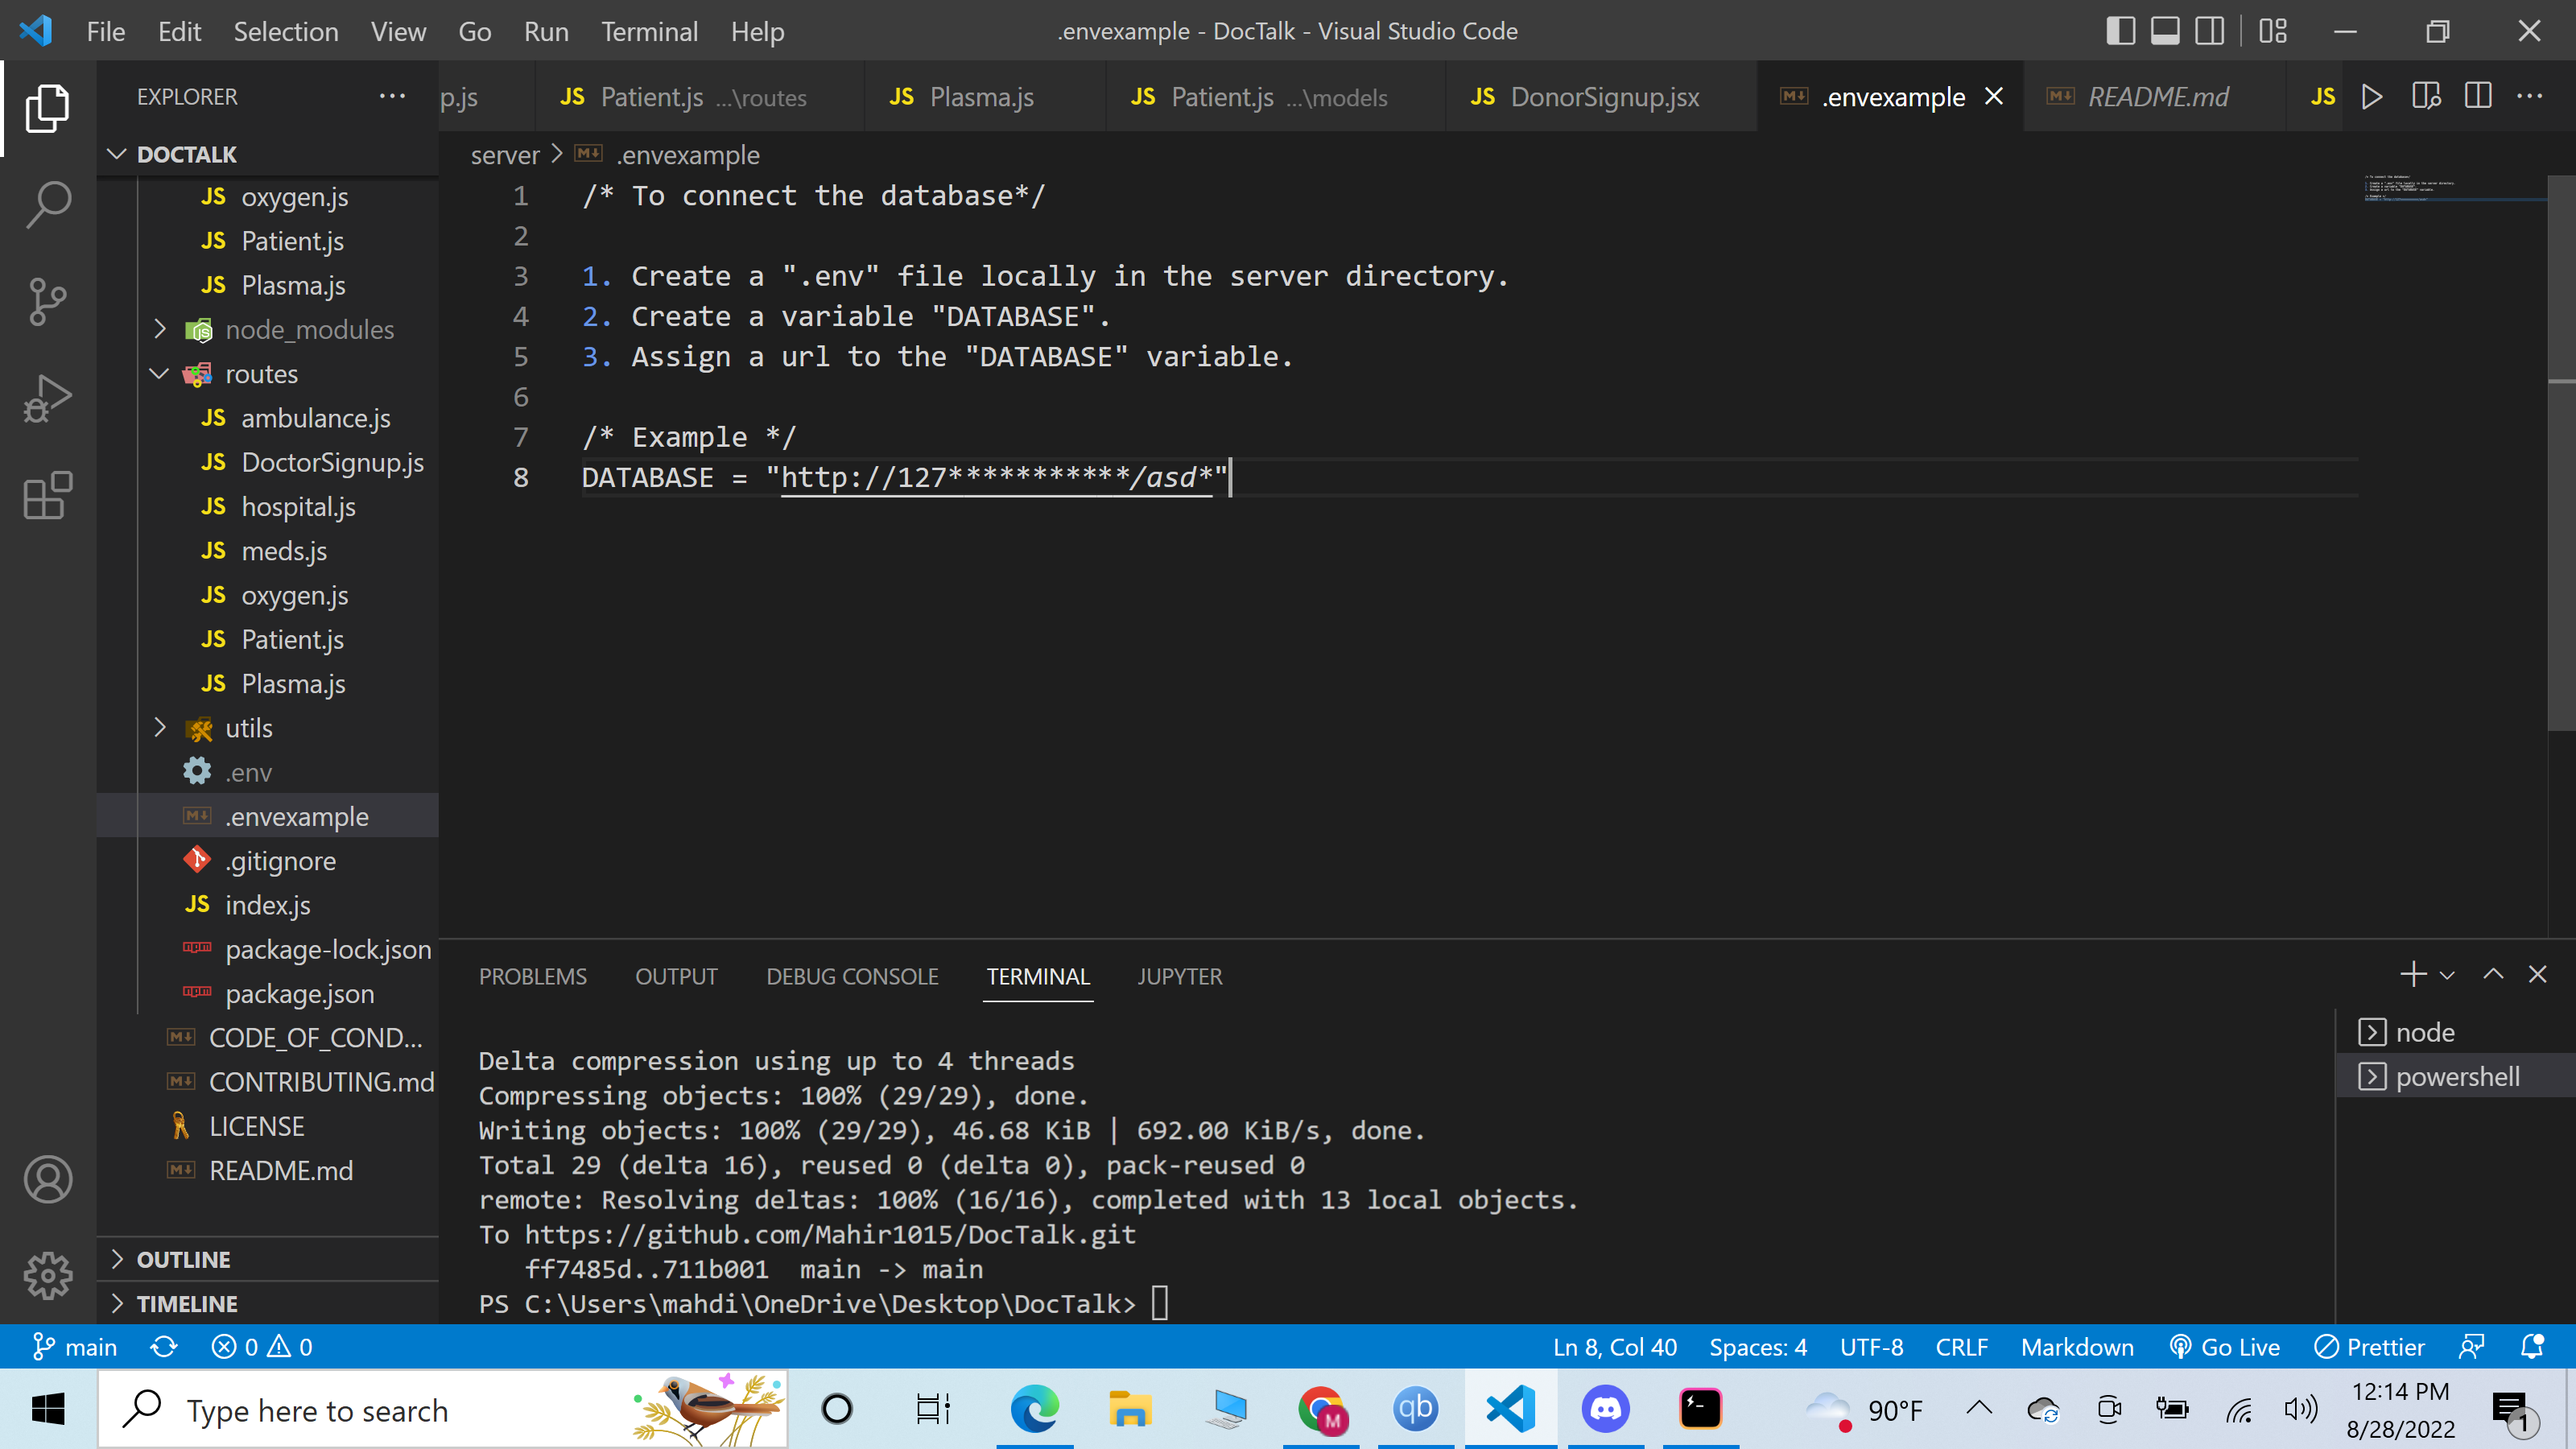Click the main branch indicator
2576x1449 pixels.
(75, 1346)
